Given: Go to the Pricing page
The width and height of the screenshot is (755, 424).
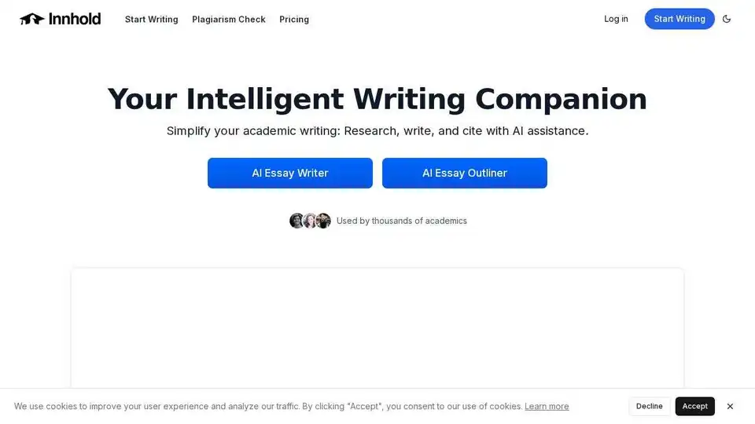Looking at the screenshot, I should 294,19.
